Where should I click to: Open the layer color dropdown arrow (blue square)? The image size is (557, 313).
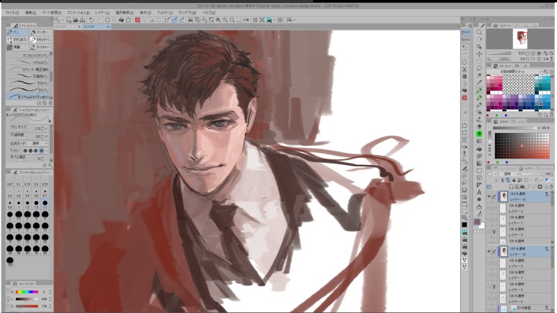coord(552,180)
